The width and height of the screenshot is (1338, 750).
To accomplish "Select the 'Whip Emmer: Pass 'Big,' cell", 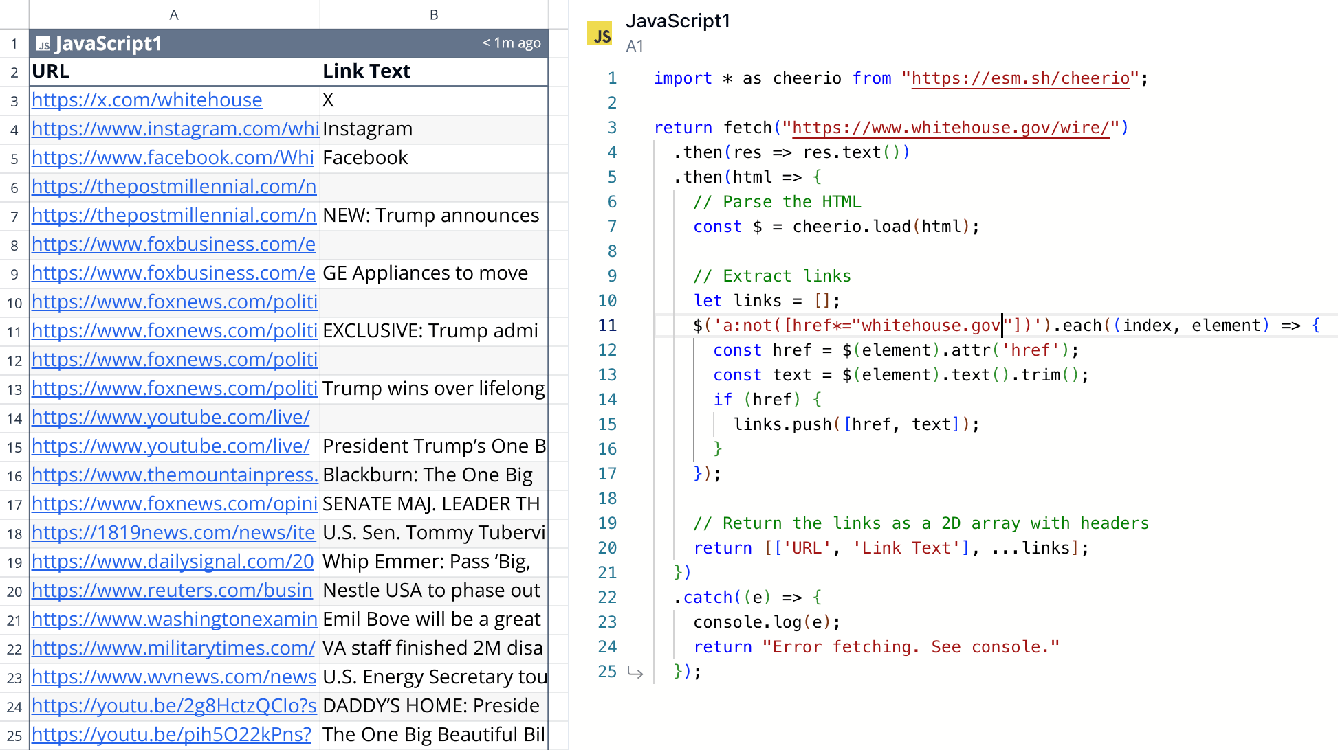I will point(434,562).
